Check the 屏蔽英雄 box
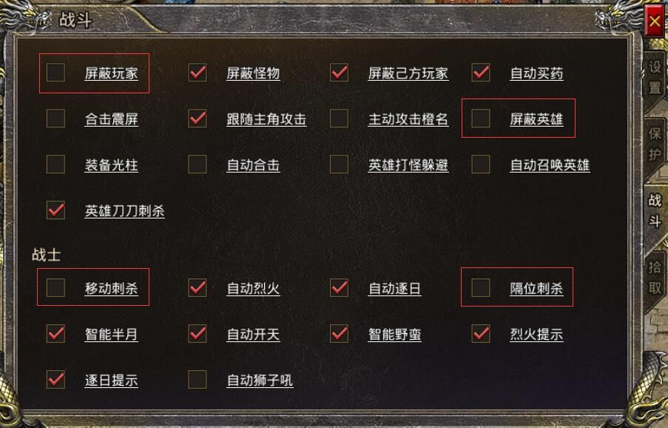Screen dimensions: 668x428 [481, 118]
